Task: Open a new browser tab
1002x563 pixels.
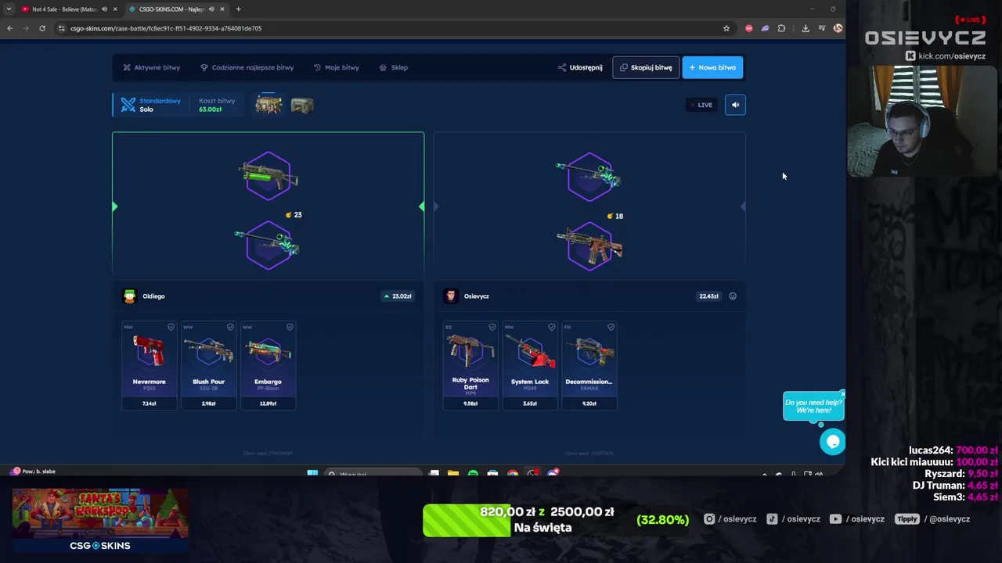Action: (x=238, y=9)
